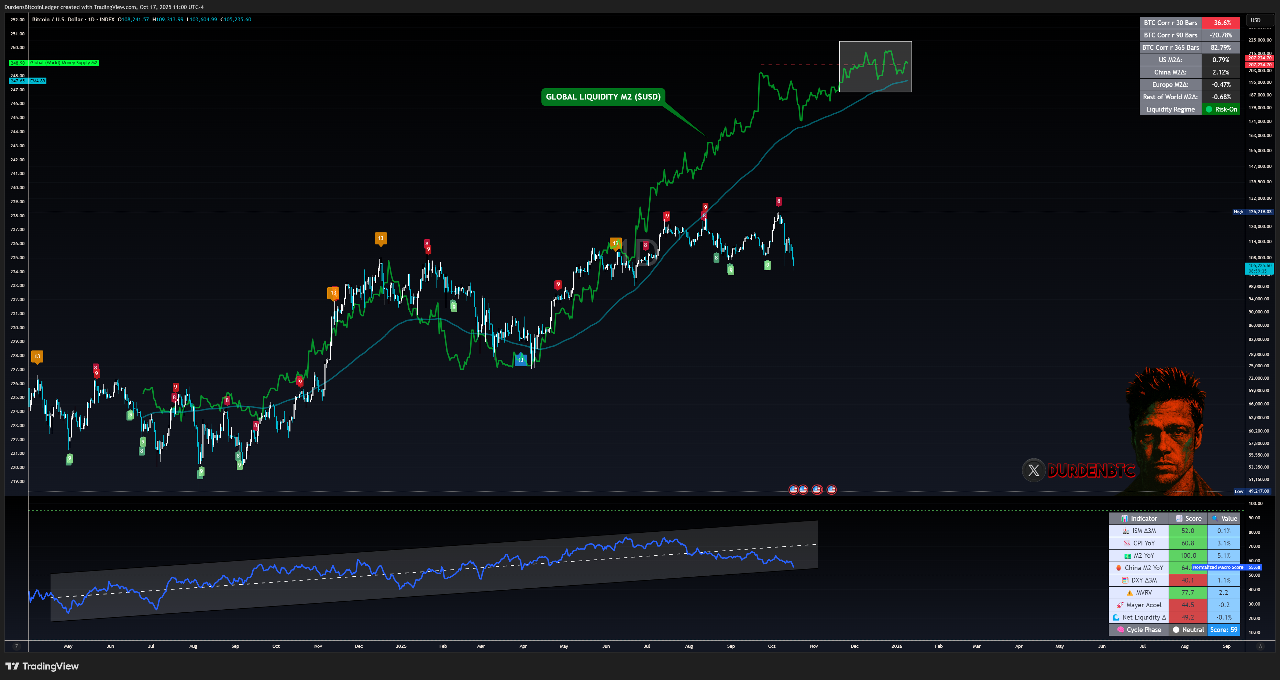Image resolution: width=1280 pixels, height=680 pixels.
Task: Open the USD currency selector on price axis
Action: coord(1260,20)
